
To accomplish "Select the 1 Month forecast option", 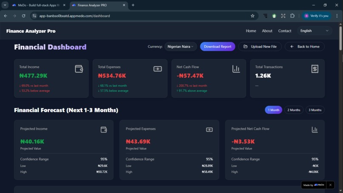I will coord(274,110).
